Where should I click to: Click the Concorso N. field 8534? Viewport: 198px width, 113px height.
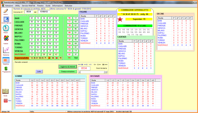tap(29, 12)
